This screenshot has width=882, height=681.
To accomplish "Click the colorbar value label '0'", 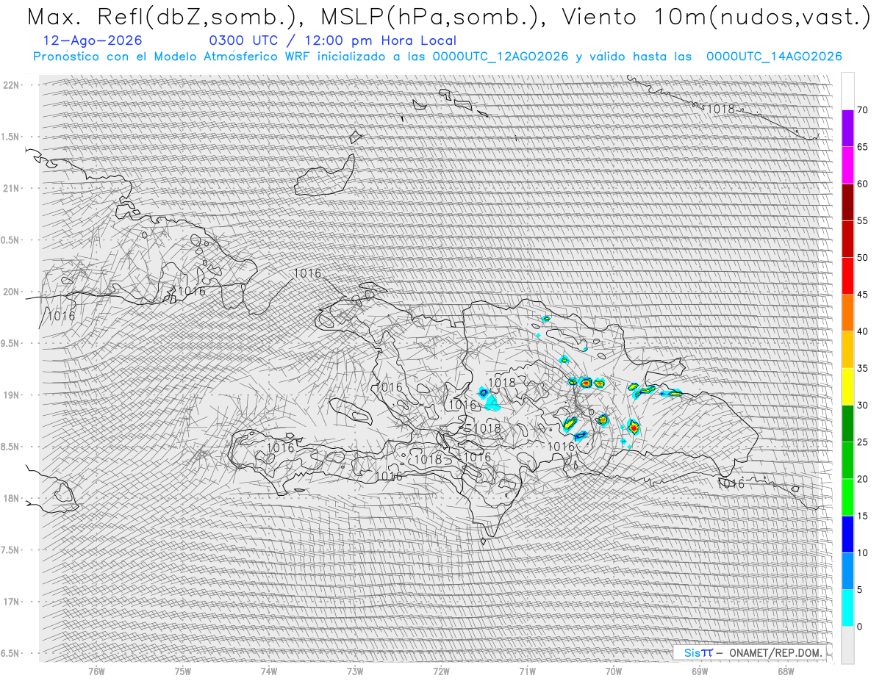I will pyautogui.click(x=859, y=626).
